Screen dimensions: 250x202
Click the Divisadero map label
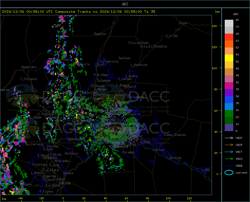(136, 97)
